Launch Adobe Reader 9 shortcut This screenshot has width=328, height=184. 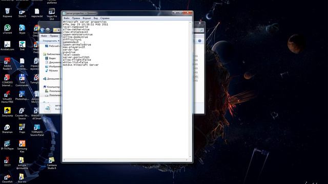coord(7,64)
